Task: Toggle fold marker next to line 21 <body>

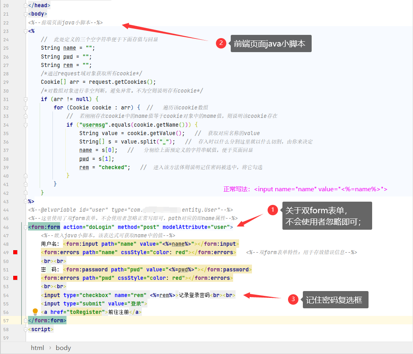Action: click(26, 14)
